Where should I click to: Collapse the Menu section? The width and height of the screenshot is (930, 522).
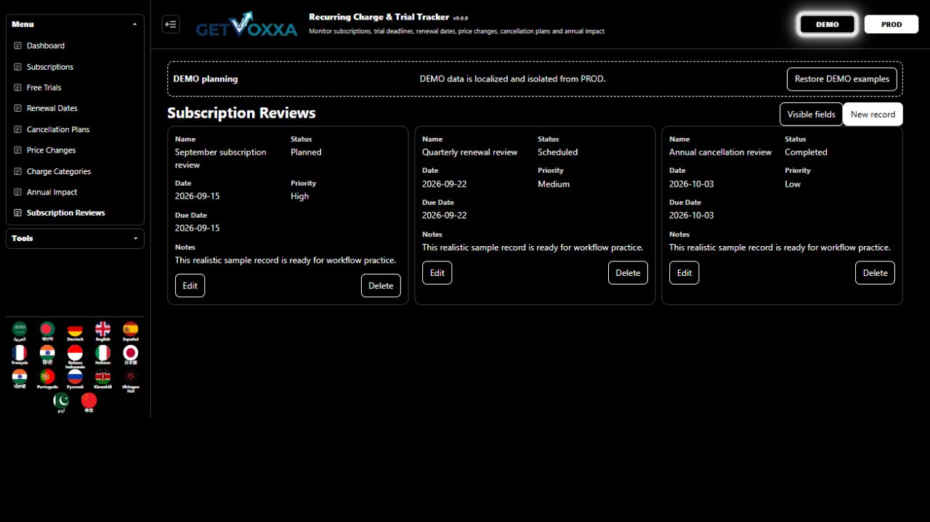[75, 24]
